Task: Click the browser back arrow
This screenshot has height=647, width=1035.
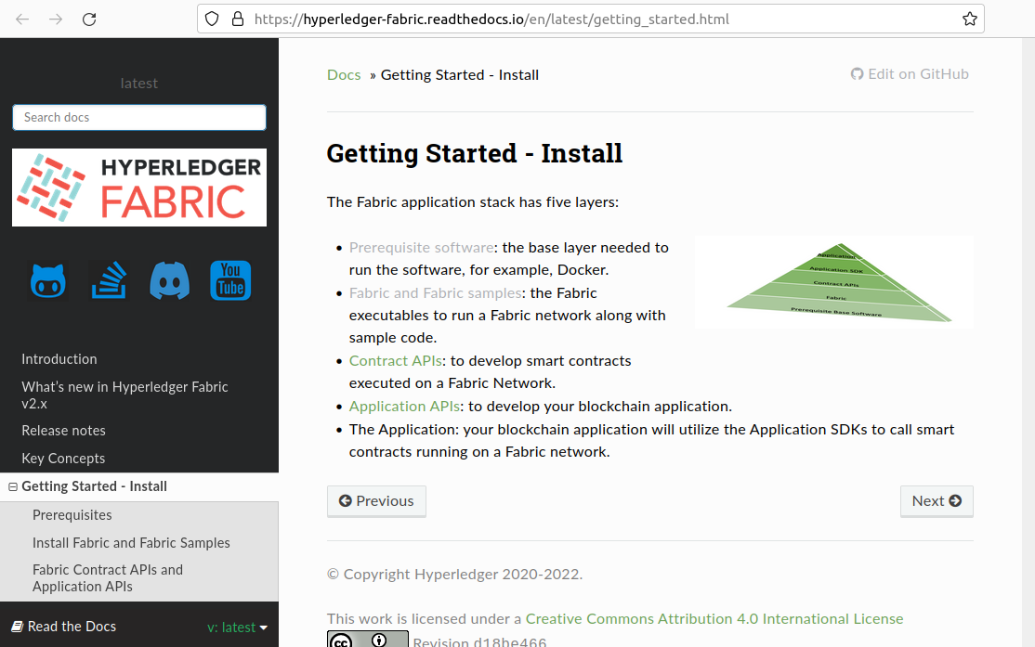Action: pyautogui.click(x=22, y=19)
